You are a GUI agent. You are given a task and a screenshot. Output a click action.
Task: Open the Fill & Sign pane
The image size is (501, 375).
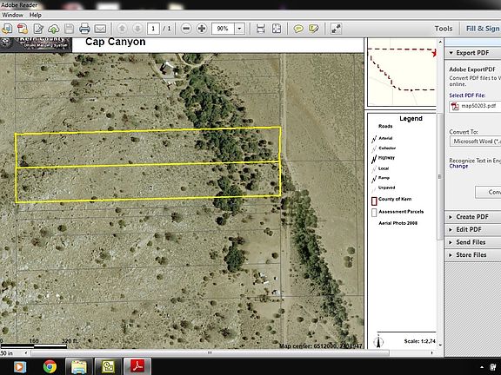tap(483, 29)
